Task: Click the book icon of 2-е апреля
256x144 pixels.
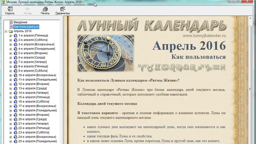Action: point(15,40)
